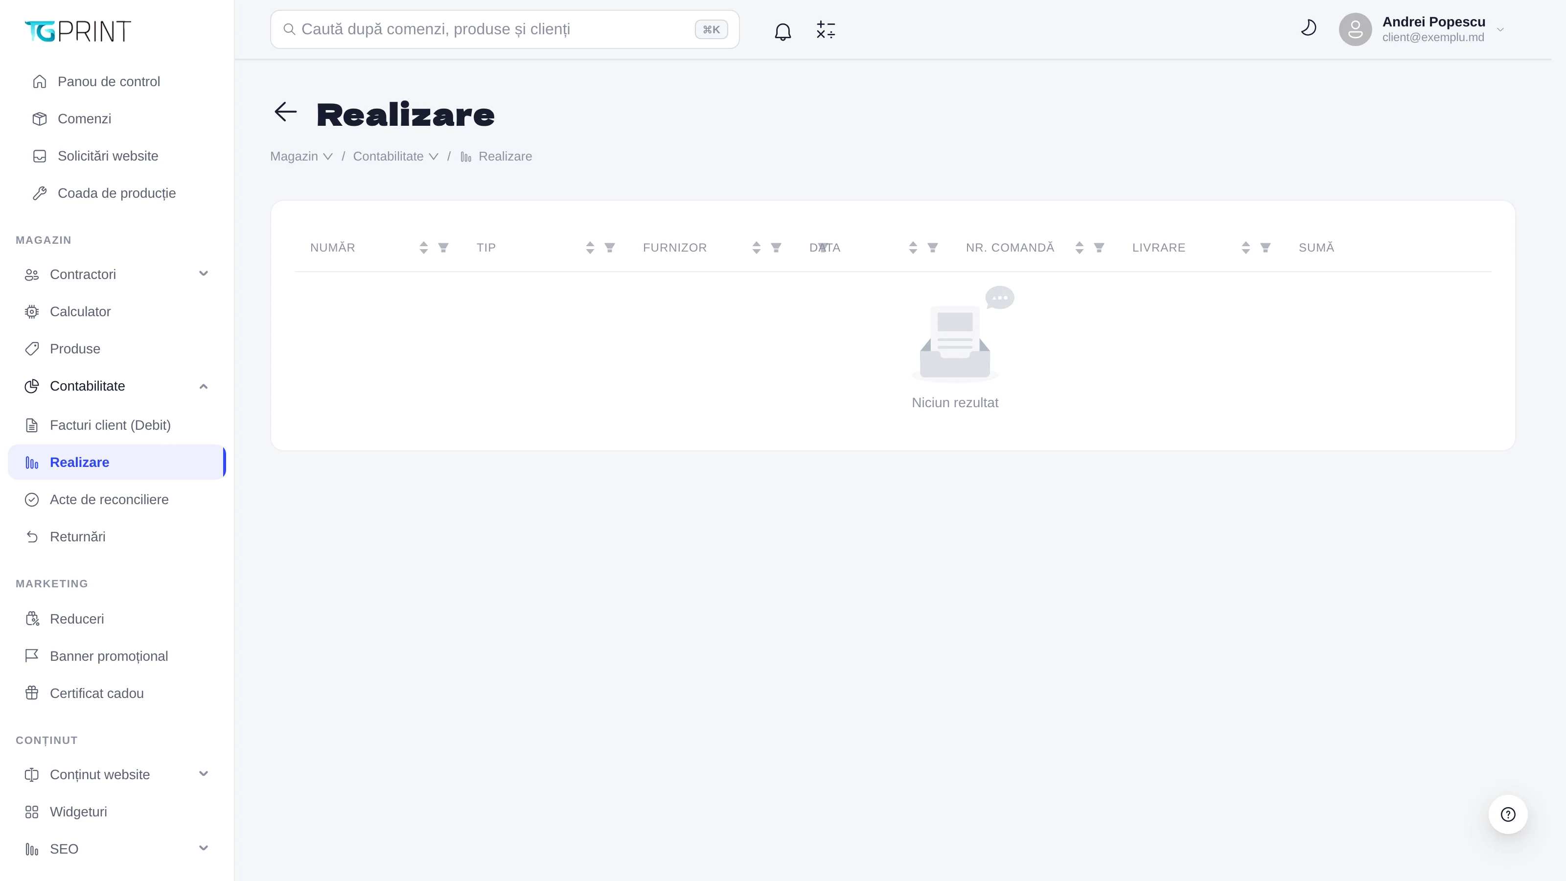Filter the Livrare column
This screenshot has width=1566, height=881.
pyautogui.click(x=1266, y=248)
